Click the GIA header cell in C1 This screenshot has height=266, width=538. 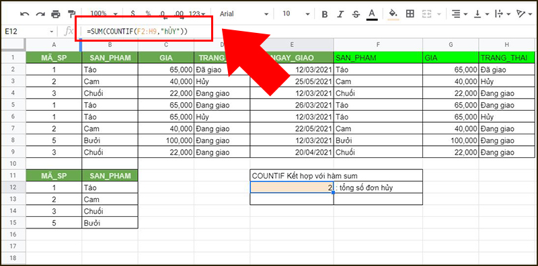point(166,58)
